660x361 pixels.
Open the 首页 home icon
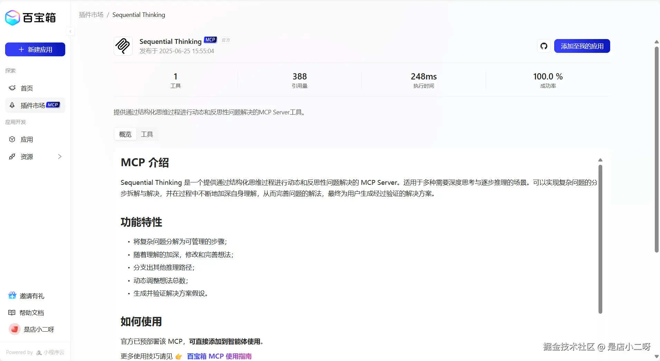click(x=12, y=88)
